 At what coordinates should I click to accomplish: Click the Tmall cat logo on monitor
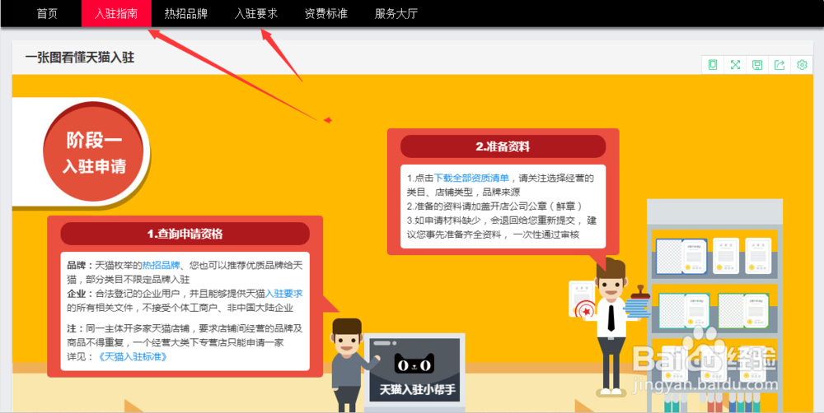pyautogui.click(x=414, y=364)
